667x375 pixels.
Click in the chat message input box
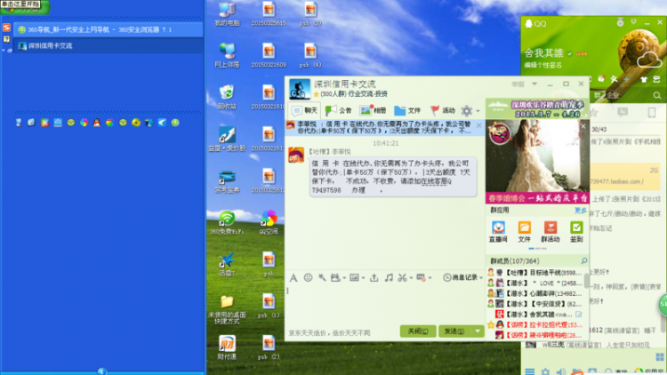[385, 304]
